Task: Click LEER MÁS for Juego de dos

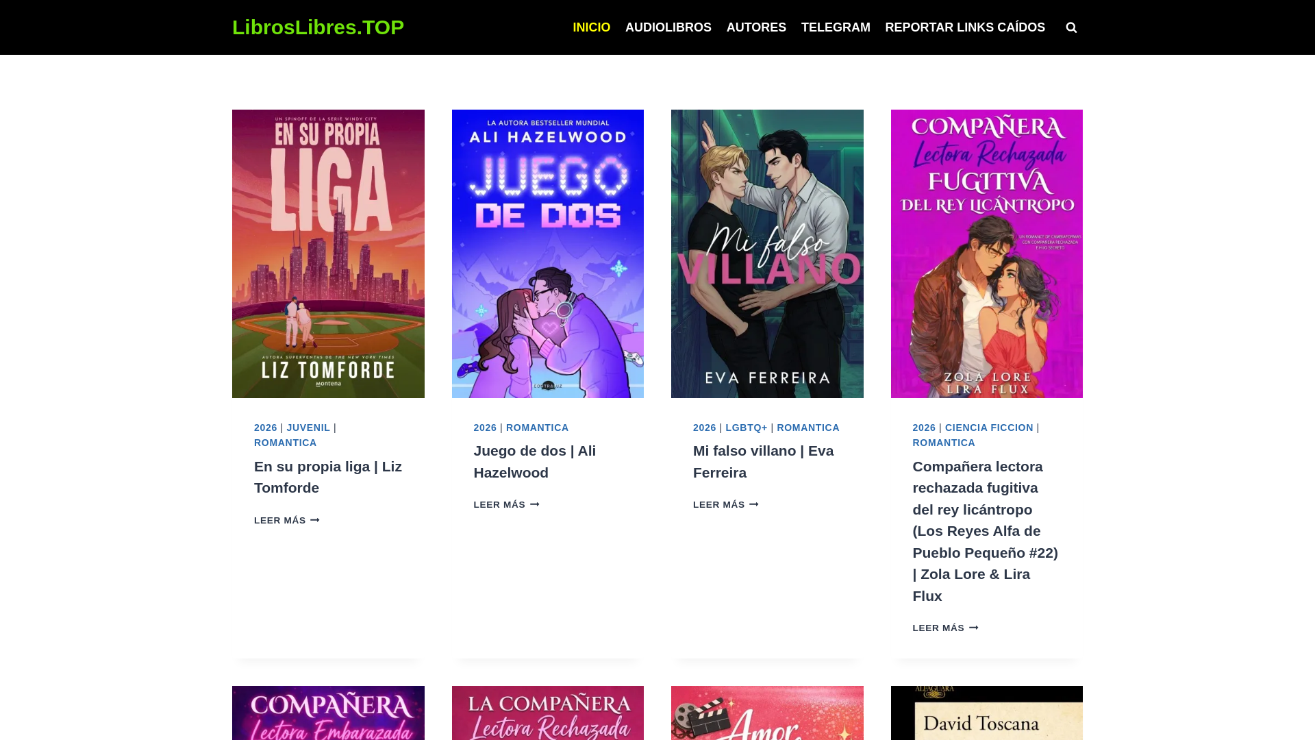Action: tap(506, 505)
